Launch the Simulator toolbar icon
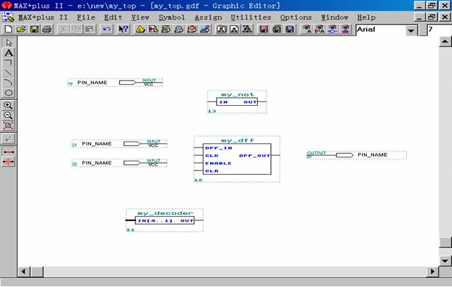Screen dimensions: 452x287 (179, 29)
